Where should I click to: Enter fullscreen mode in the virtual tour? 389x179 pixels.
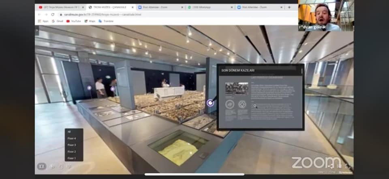(x=348, y=166)
